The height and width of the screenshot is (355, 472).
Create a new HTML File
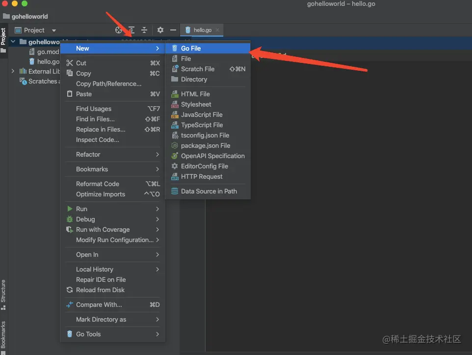point(208,94)
